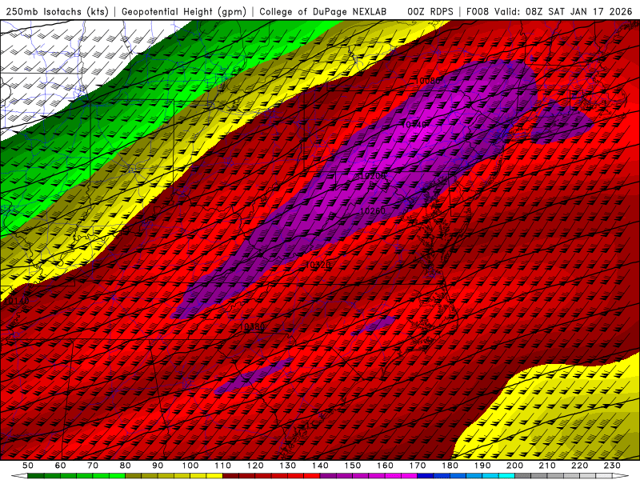Click the 10200 height contour label

pos(371,175)
